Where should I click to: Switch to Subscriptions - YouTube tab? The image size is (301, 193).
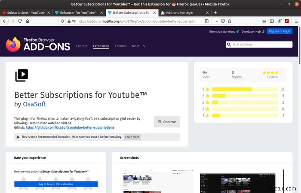tap(26, 12)
